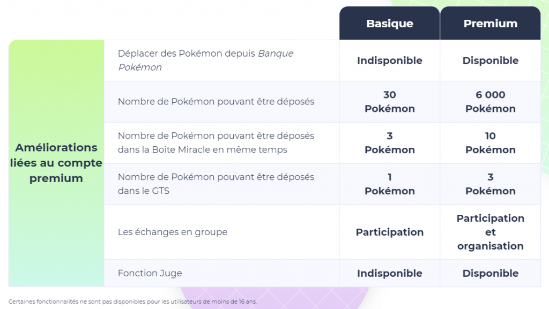Click the Fonction Juge row label

pos(150,273)
